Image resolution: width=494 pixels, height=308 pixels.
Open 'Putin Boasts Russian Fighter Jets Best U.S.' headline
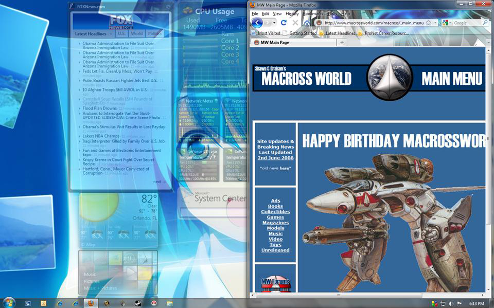pyautogui.click(x=120, y=81)
